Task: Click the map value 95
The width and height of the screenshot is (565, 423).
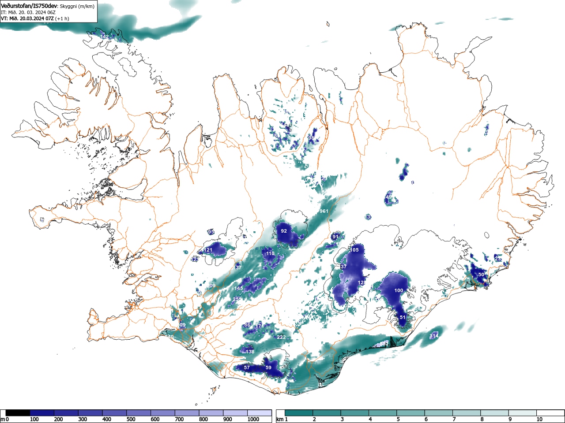Action: (211, 232)
